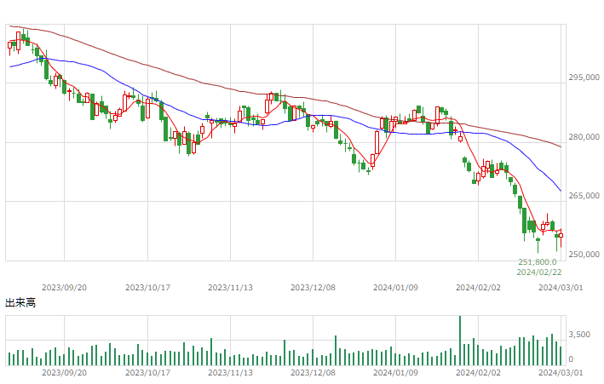Click the tallest volume bar near 2024/02/02
The width and height of the screenshot is (604, 384).
(459, 341)
